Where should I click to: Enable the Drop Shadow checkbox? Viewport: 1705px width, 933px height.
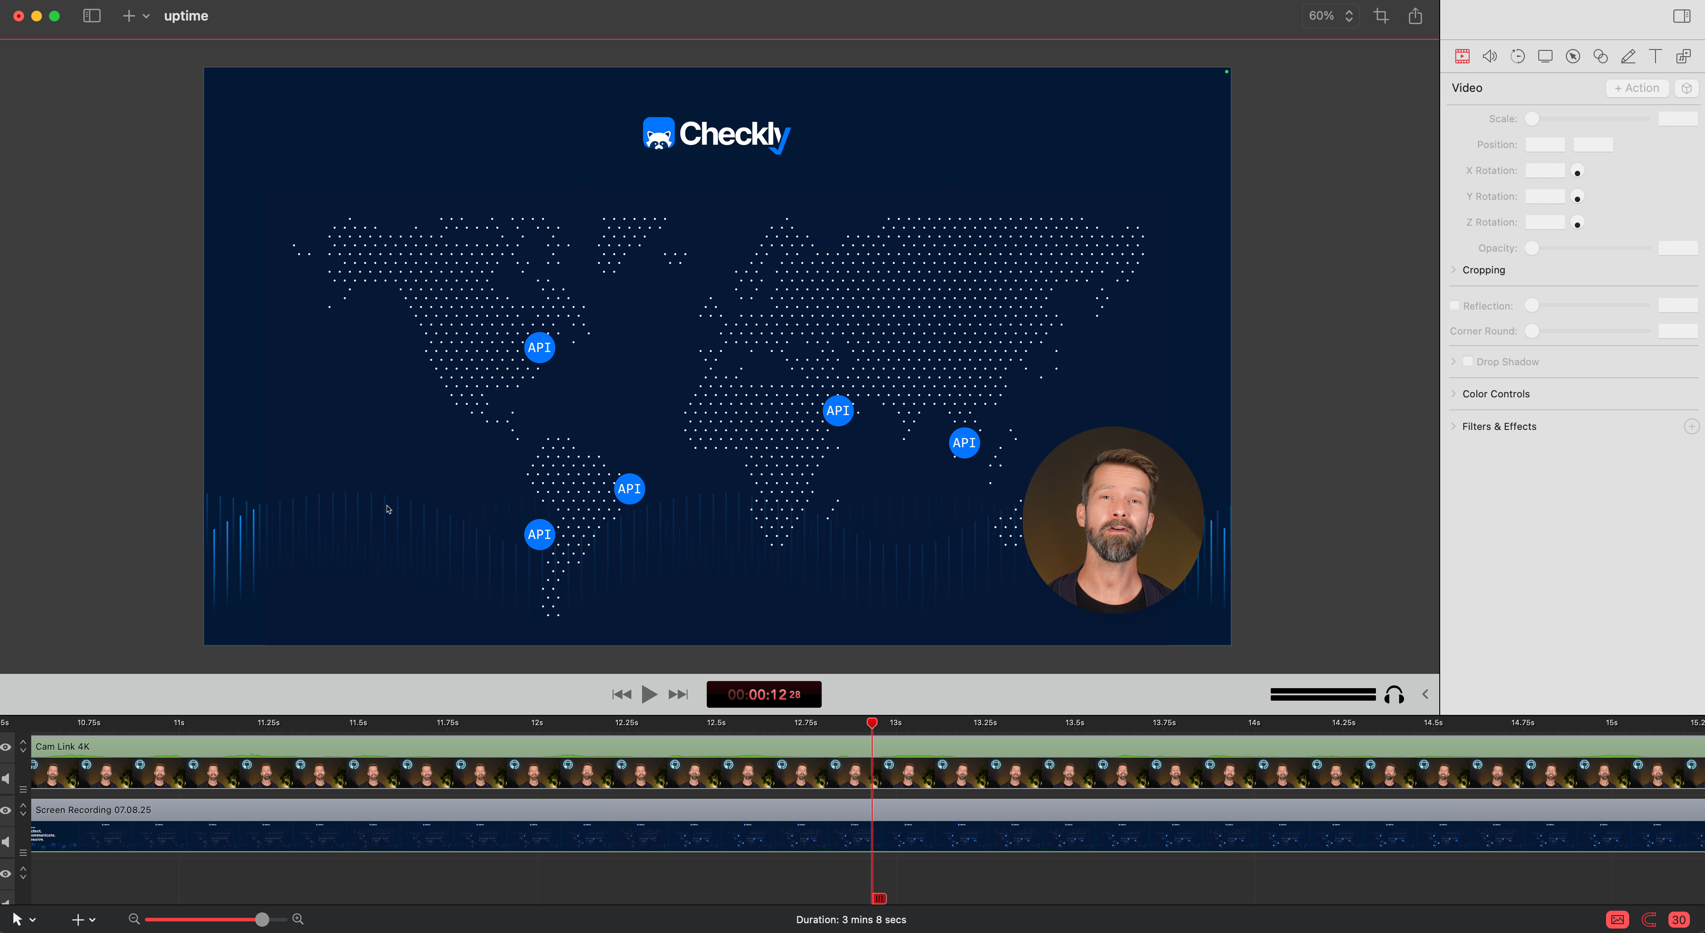point(1468,362)
